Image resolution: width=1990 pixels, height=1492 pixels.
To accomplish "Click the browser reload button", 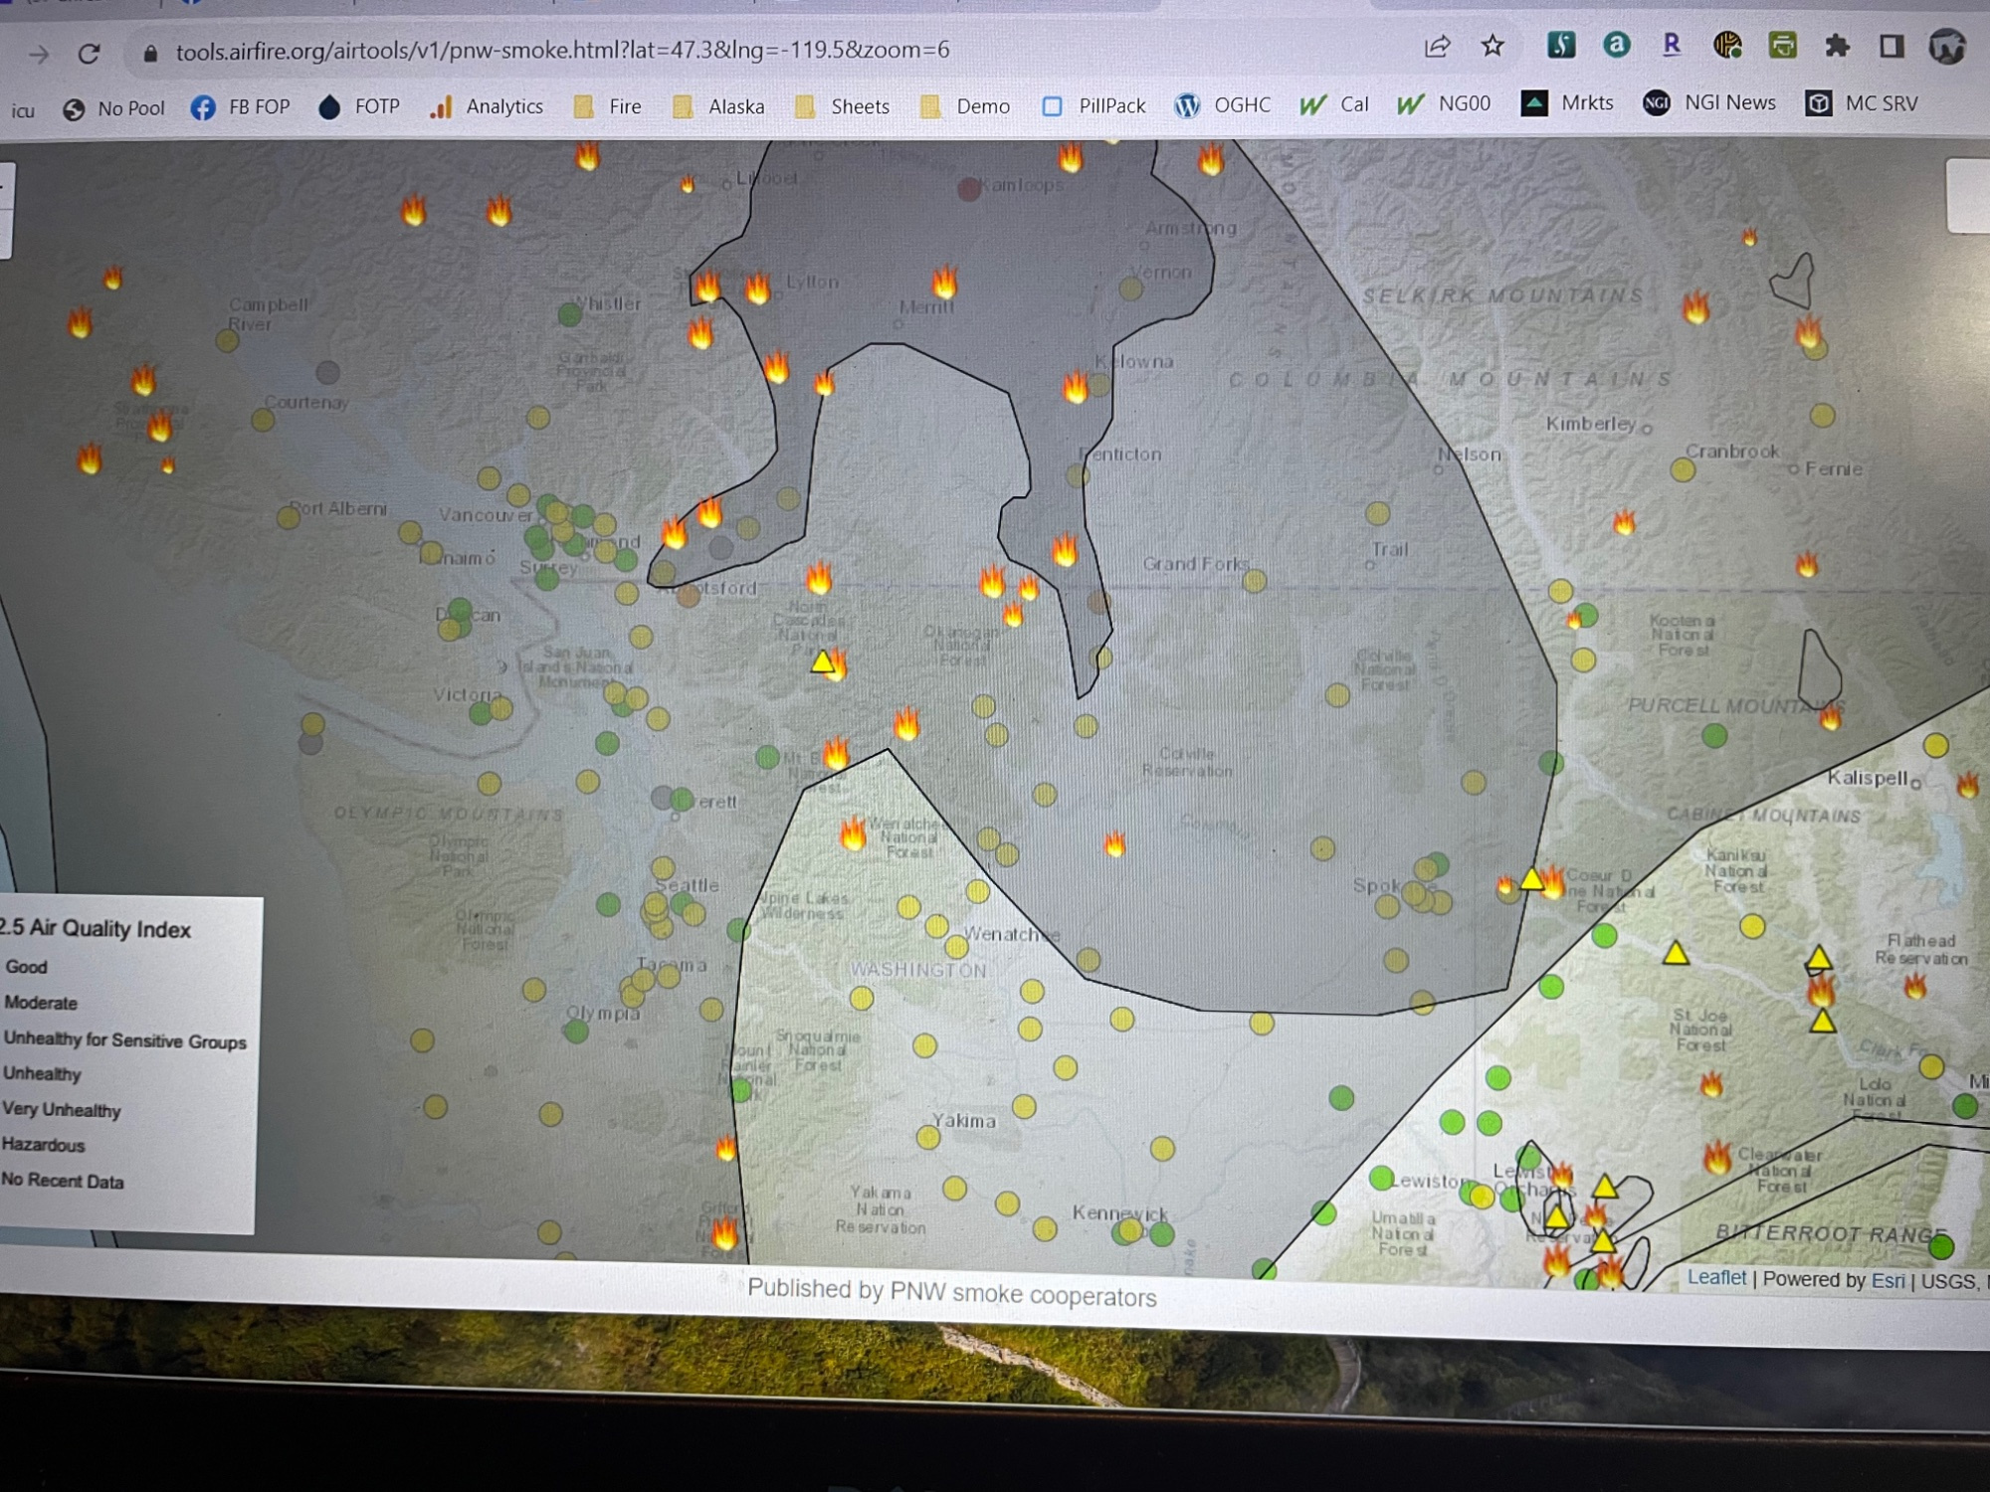I will click(x=89, y=53).
